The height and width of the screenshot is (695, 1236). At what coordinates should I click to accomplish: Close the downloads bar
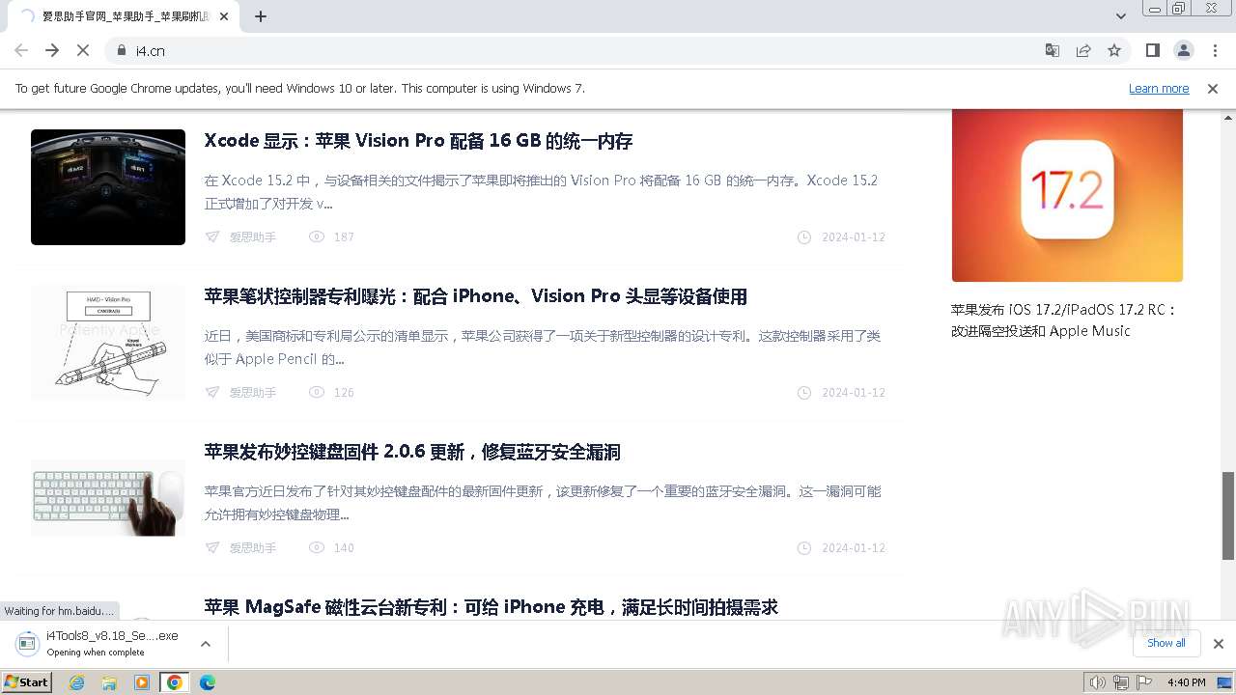pyautogui.click(x=1218, y=644)
